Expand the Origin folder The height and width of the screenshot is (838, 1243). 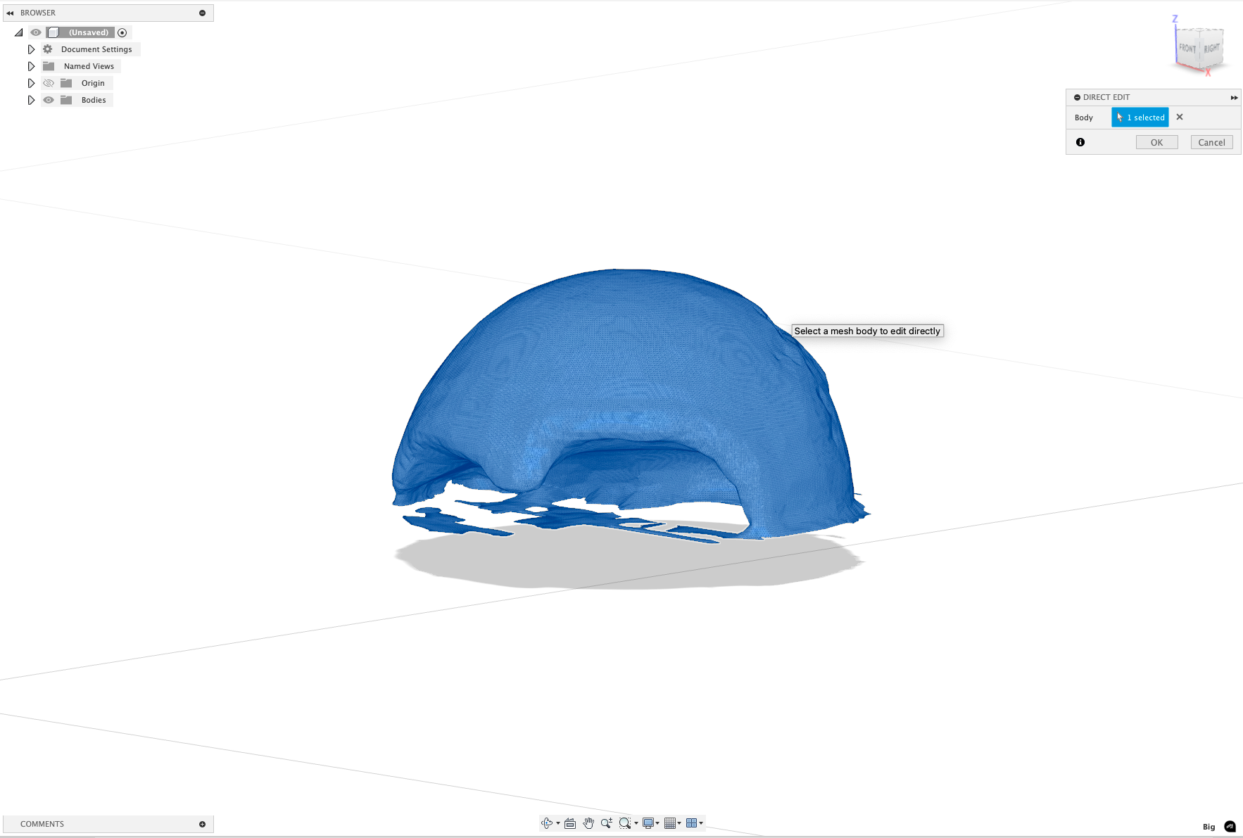[x=31, y=83]
